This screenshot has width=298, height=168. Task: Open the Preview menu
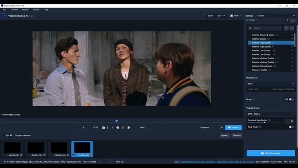(x=15, y=10)
